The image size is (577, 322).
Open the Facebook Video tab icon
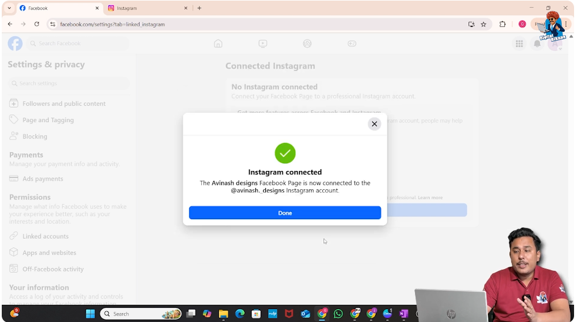pos(263,43)
